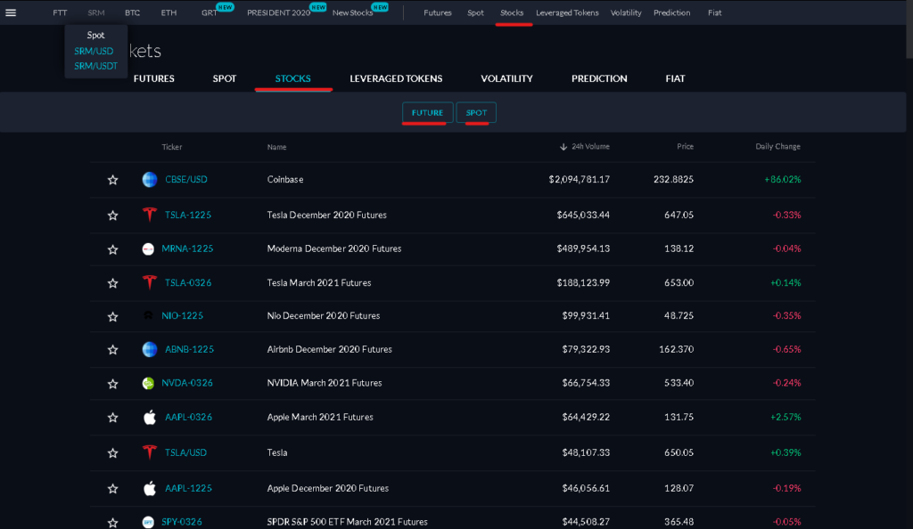Viewport: 913px width, 529px height.
Task: Star the NVDA-0326 market
Action: (113, 384)
